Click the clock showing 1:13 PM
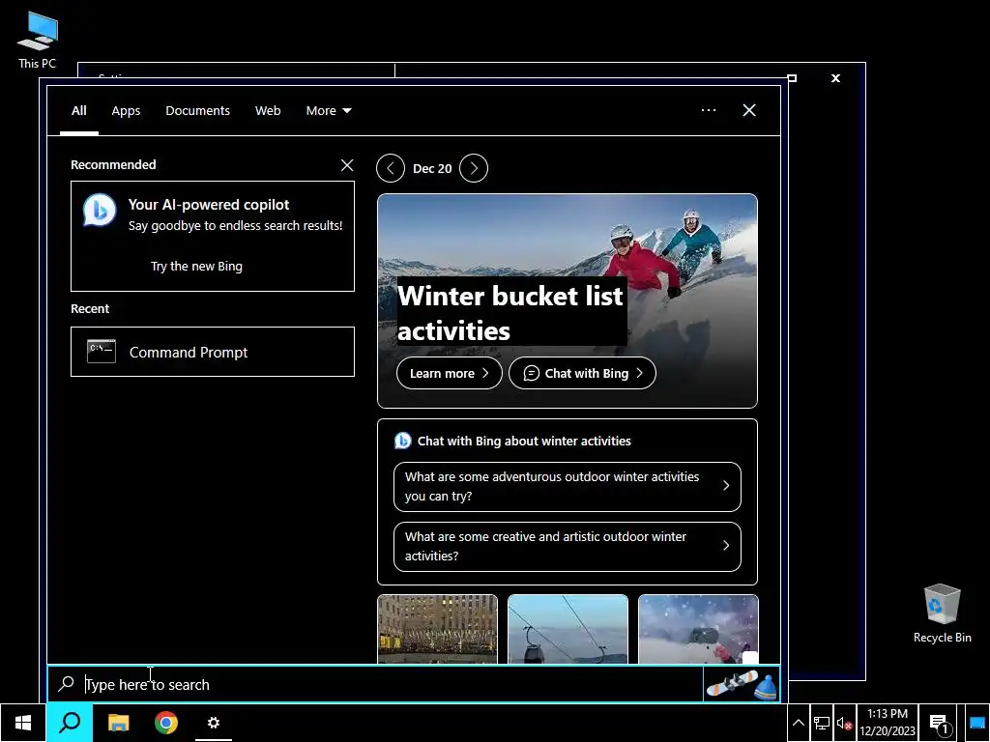990x742 pixels. (x=888, y=723)
